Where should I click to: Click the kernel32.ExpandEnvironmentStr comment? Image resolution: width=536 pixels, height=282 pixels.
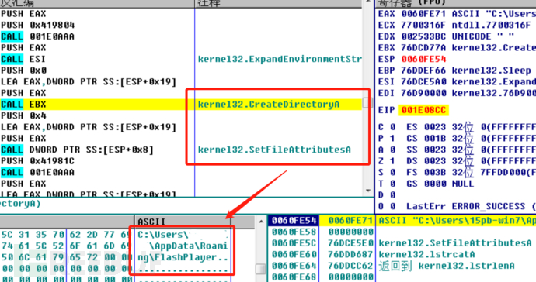click(280, 59)
